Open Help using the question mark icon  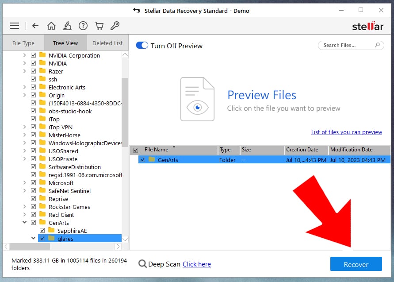click(x=83, y=25)
